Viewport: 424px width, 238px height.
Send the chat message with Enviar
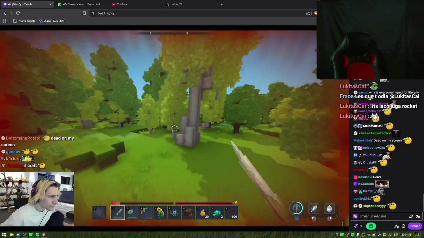pos(415,226)
